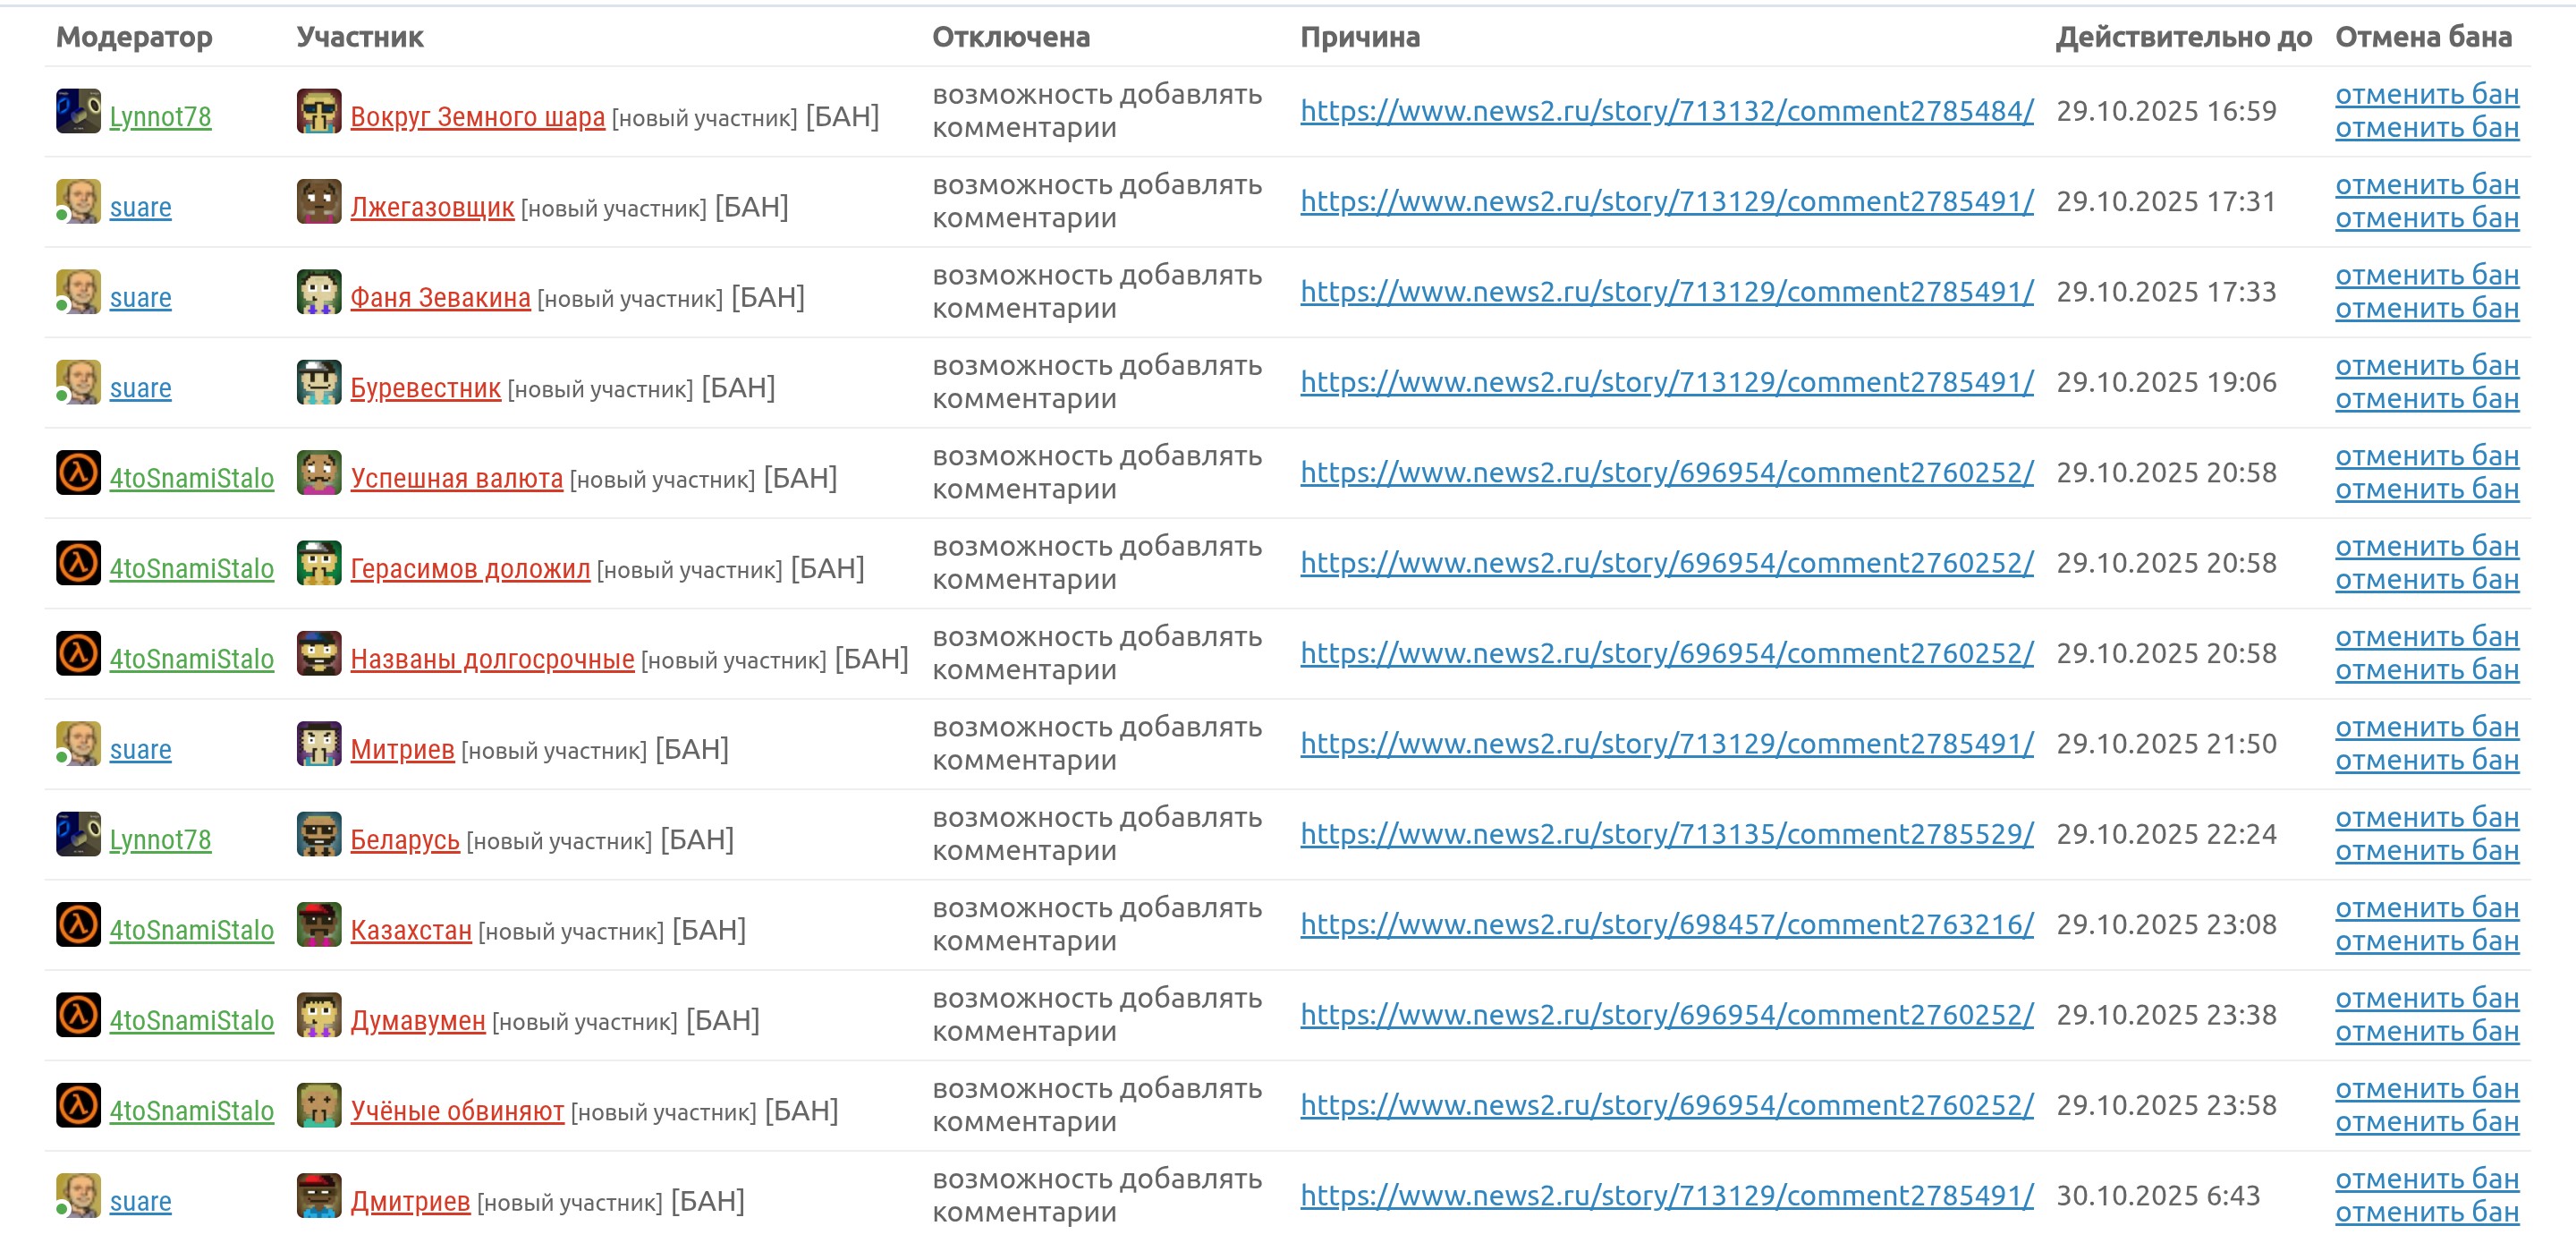The width and height of the screenshot is (2576, 1260).
Task: Open Названы долгосрочные profile link
Action: click(492, 660)
